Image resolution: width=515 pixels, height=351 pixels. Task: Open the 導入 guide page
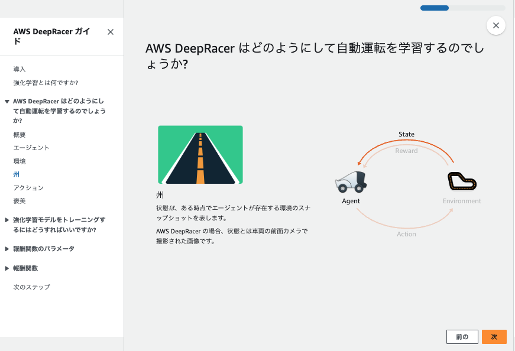click(20, 69)
